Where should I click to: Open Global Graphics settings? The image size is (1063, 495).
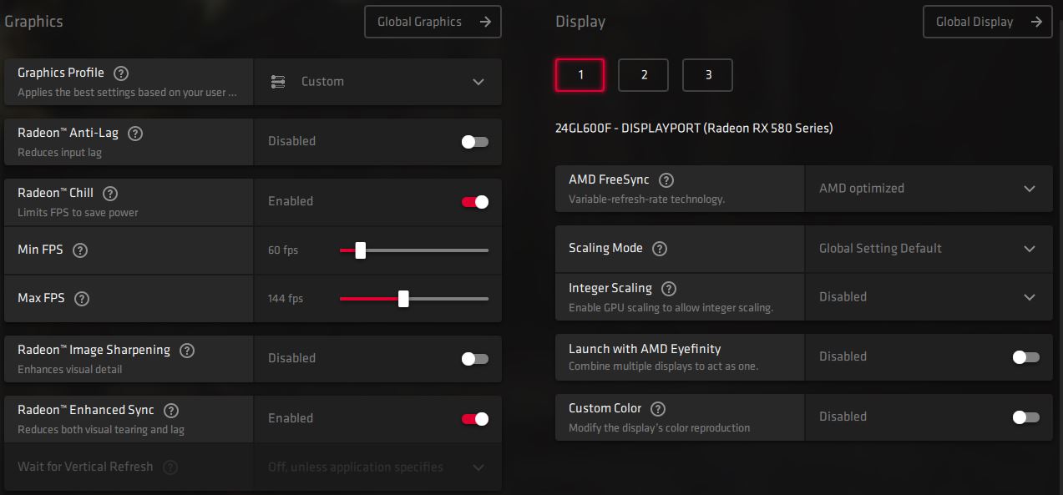(x=433, y=23)
